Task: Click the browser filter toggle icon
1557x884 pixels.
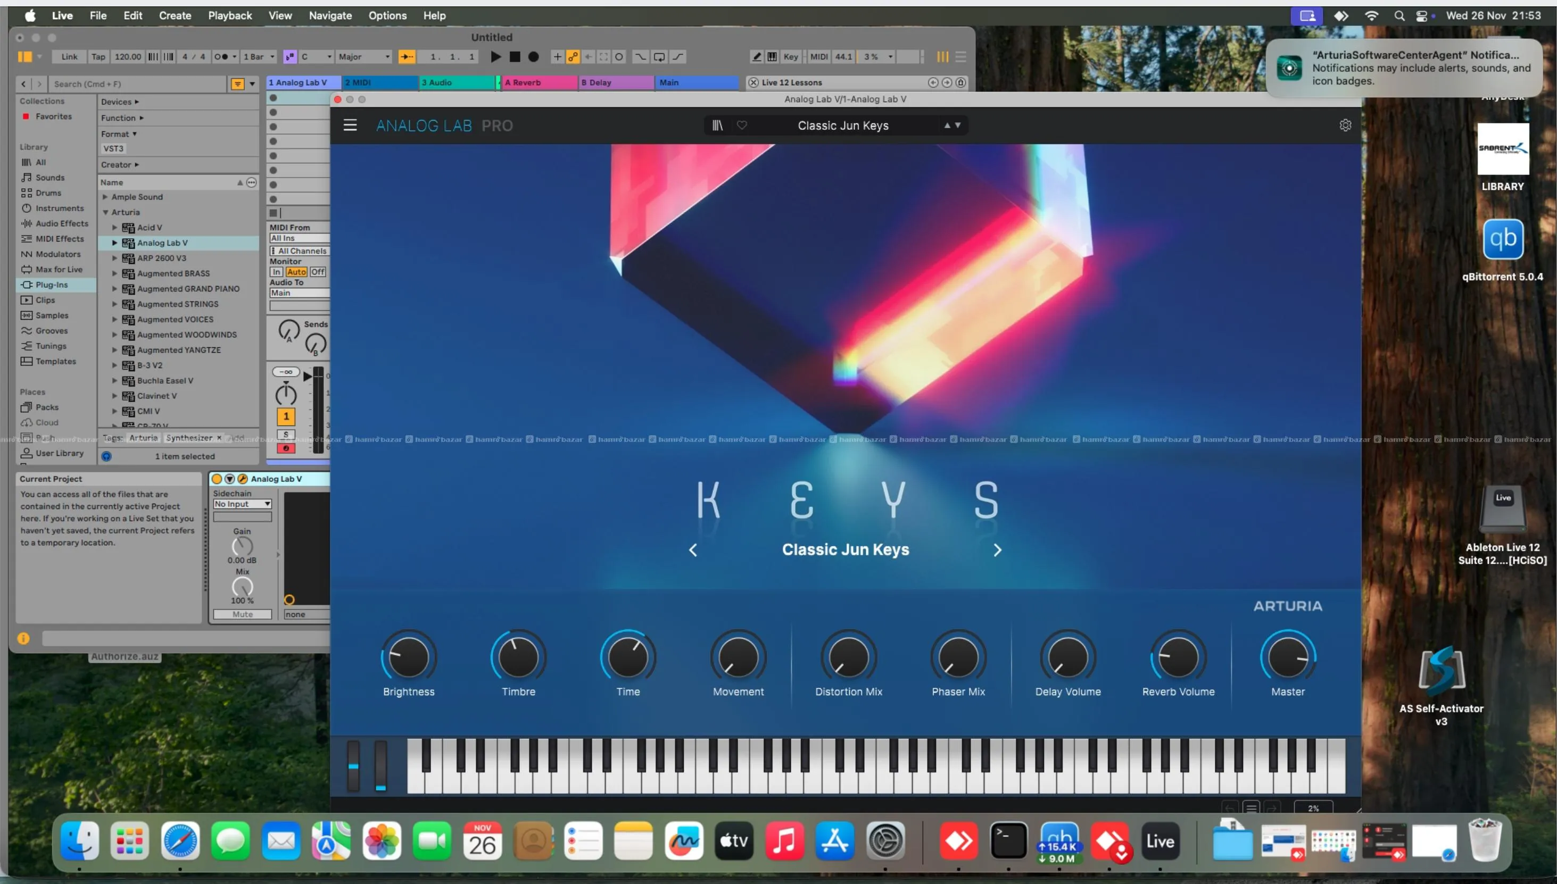Action: click(237, 84)
